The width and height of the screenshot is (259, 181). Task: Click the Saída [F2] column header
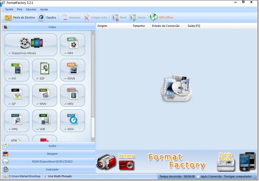(x=210, y=26)
